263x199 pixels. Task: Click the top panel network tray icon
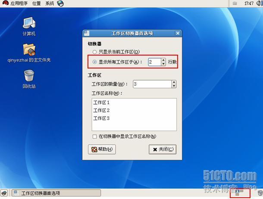click(235, 3)
